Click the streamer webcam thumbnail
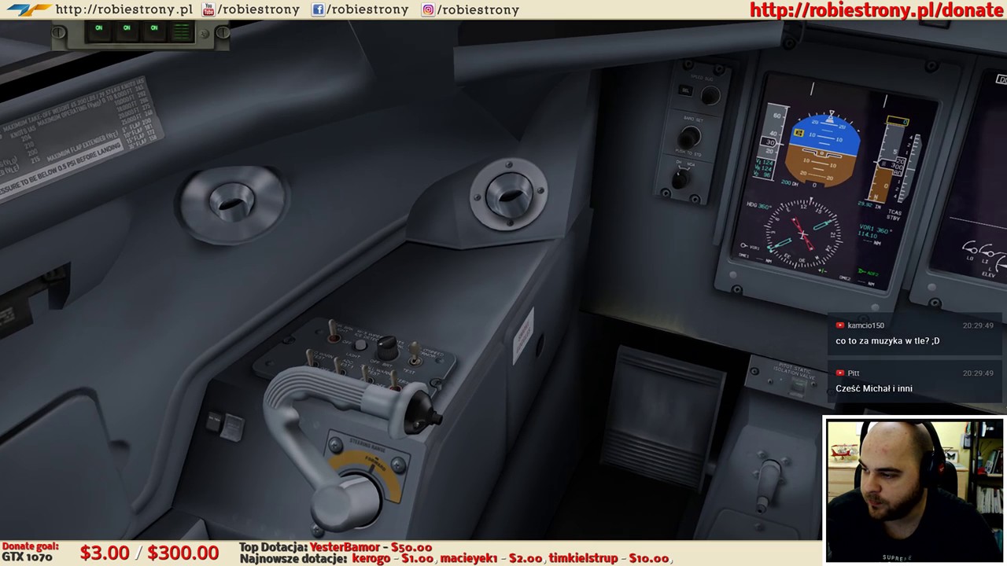Screen dimensions: 1007x566 pyautogui.click(x=914, y=491)
